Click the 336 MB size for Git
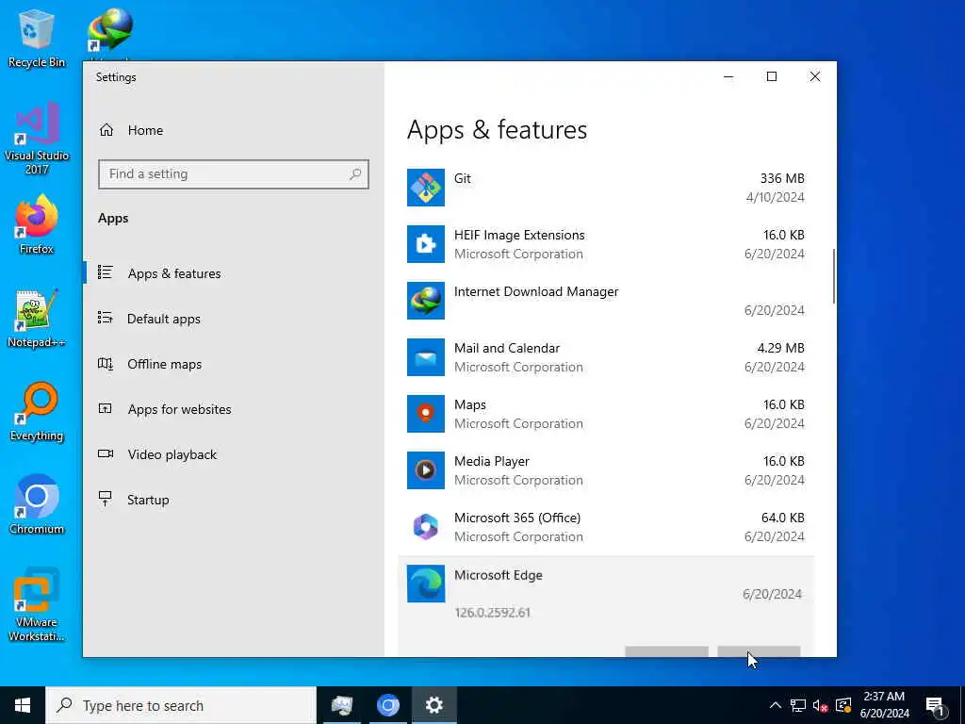Viewport: 965px width, 724px height. click(782, 178)
